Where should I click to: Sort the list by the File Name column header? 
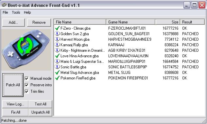(x=80, y=22)
